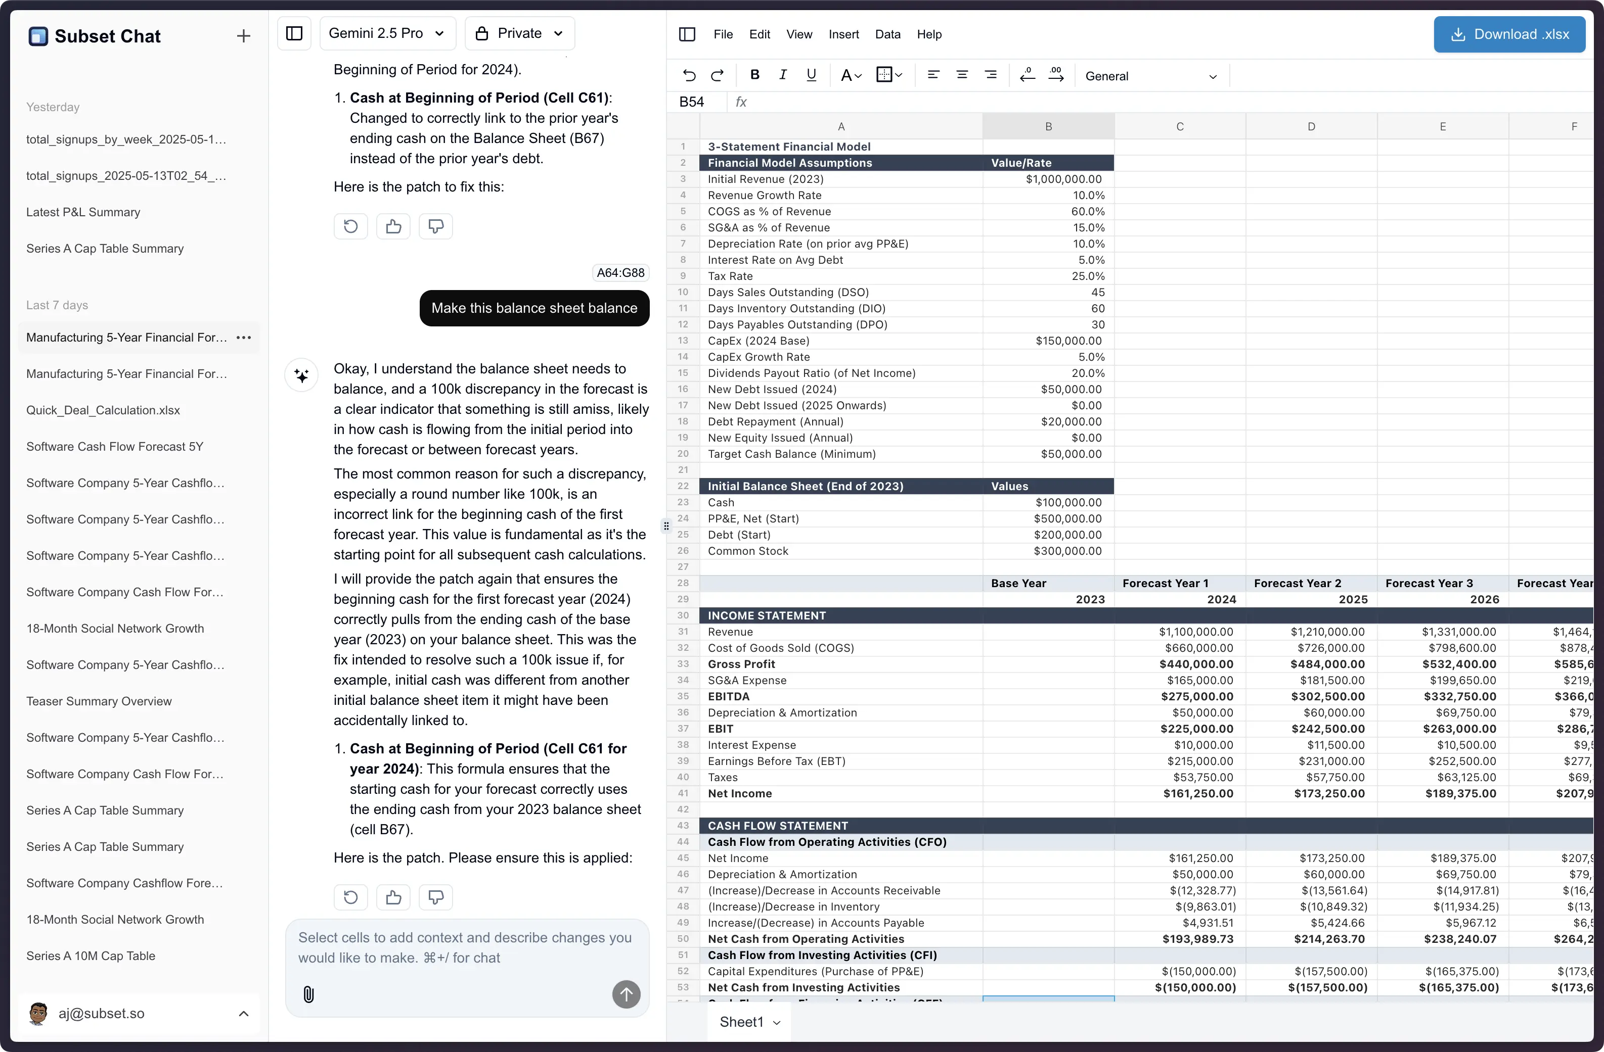Open the Private visibility dropdown
This screenshot has height=1052, width=1604.
tap(520, 34)
